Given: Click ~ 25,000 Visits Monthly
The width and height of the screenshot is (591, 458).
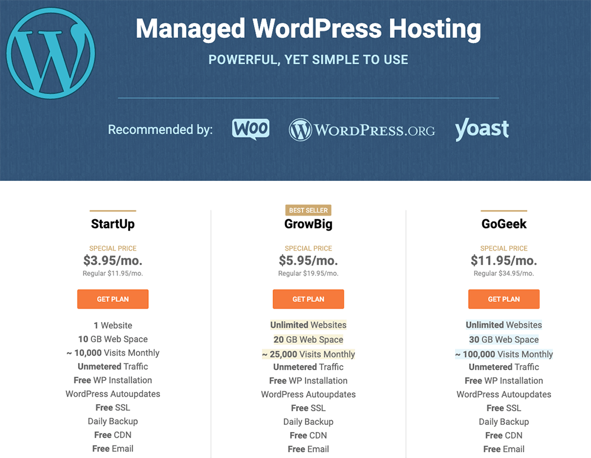Looking at the screenshot, I should pyautogui.click(x=309, y=355).
